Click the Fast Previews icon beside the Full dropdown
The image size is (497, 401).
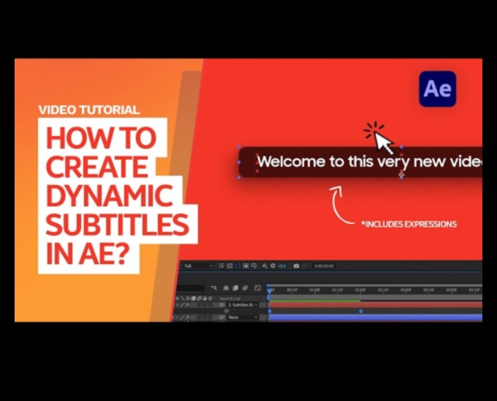(x=221, y=266)
